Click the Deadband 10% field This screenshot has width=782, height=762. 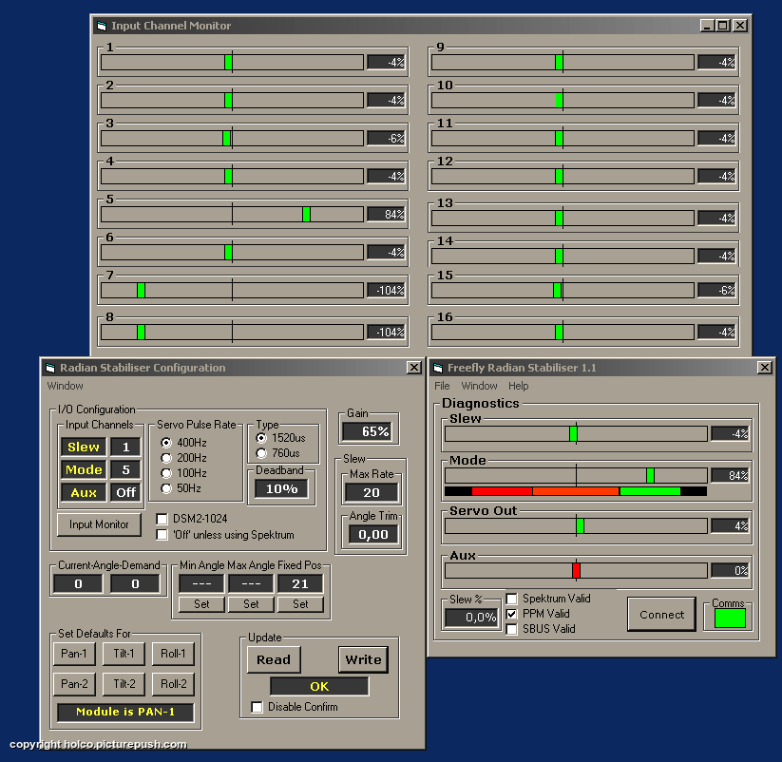pyautogui.click(x=281, y=488)
